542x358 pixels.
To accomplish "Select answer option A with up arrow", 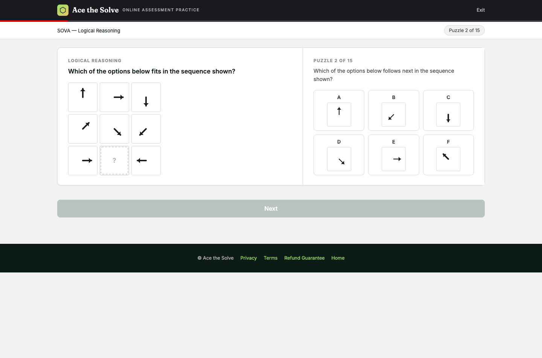I will (x=339, y=110).
